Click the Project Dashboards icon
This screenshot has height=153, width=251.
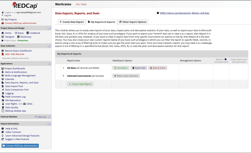coord(2,68)
